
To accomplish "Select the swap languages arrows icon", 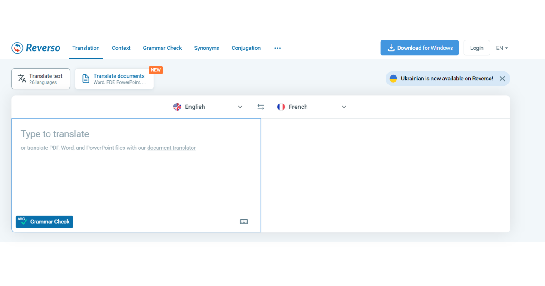I will click(260, 107).
